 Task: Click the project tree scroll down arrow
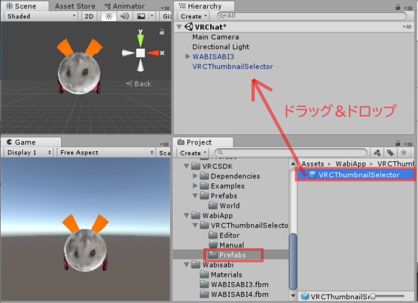point(293,295)
